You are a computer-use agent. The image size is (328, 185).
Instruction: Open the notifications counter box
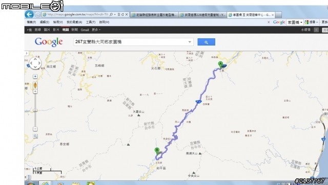pos(316,30)
